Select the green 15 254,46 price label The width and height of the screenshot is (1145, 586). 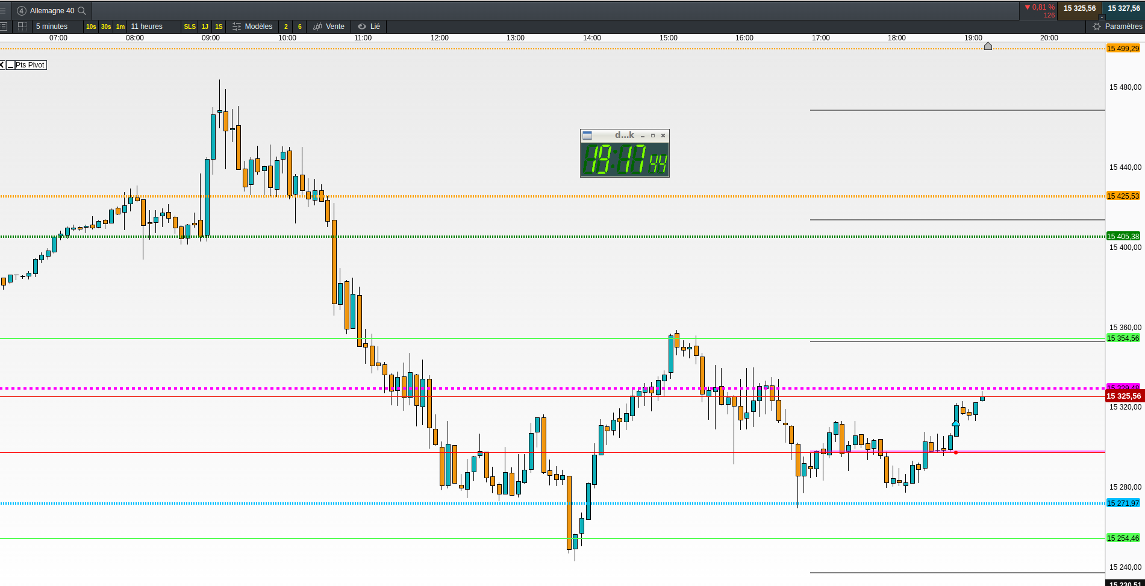[1123, 538]
